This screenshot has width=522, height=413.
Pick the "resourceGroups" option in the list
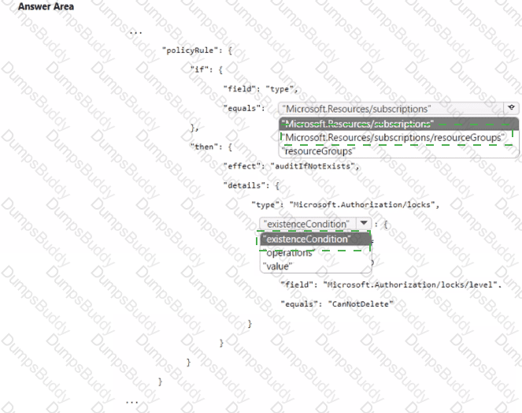(320, 150)
